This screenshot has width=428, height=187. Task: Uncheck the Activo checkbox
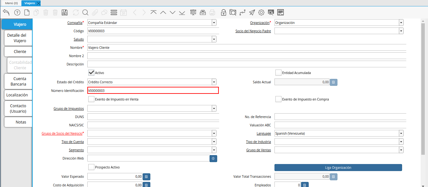91,73
